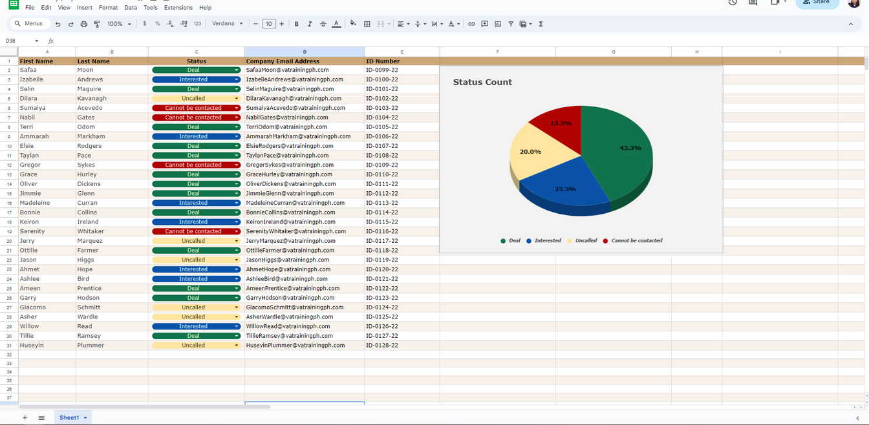869x425 pixels.
Task: Click the Google Sheets home logo
Action: click(14, 4)
